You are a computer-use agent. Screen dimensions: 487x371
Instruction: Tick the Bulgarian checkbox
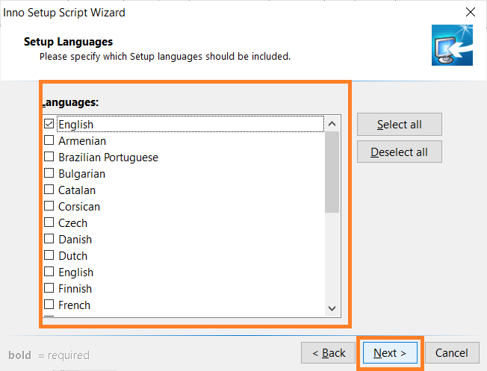[x=49, y=173]
